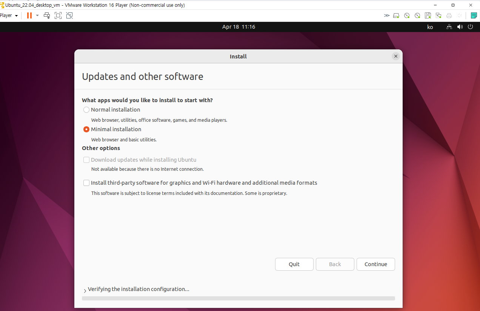Click the hard disk device icon
The width and height of the screenshot is (480, 311).
pyautogui.click(x=396, y=15)
